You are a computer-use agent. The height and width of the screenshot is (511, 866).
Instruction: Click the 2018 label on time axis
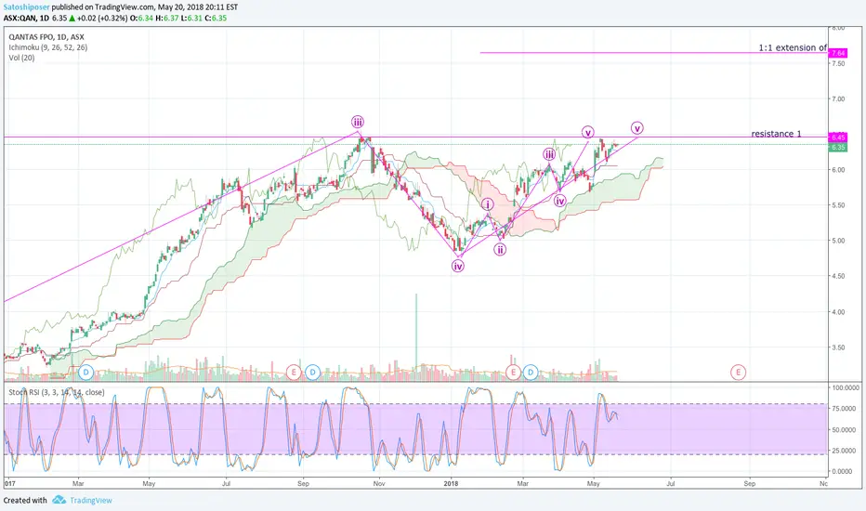pyautogui.click(x=452, y=483)
